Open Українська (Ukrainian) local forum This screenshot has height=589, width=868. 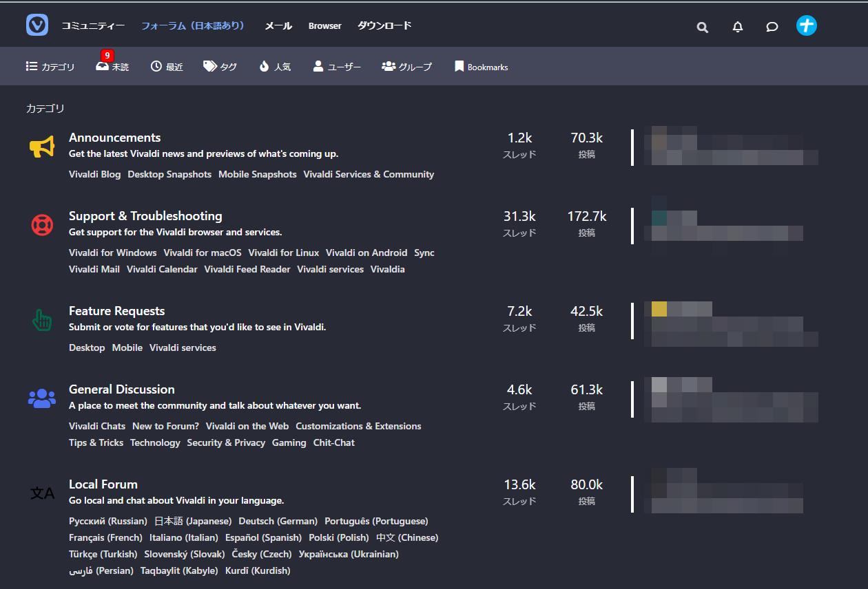[x=349, y=554]
